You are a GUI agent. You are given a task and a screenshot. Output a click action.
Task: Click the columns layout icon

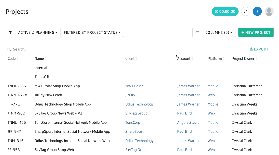coord(197,32)
